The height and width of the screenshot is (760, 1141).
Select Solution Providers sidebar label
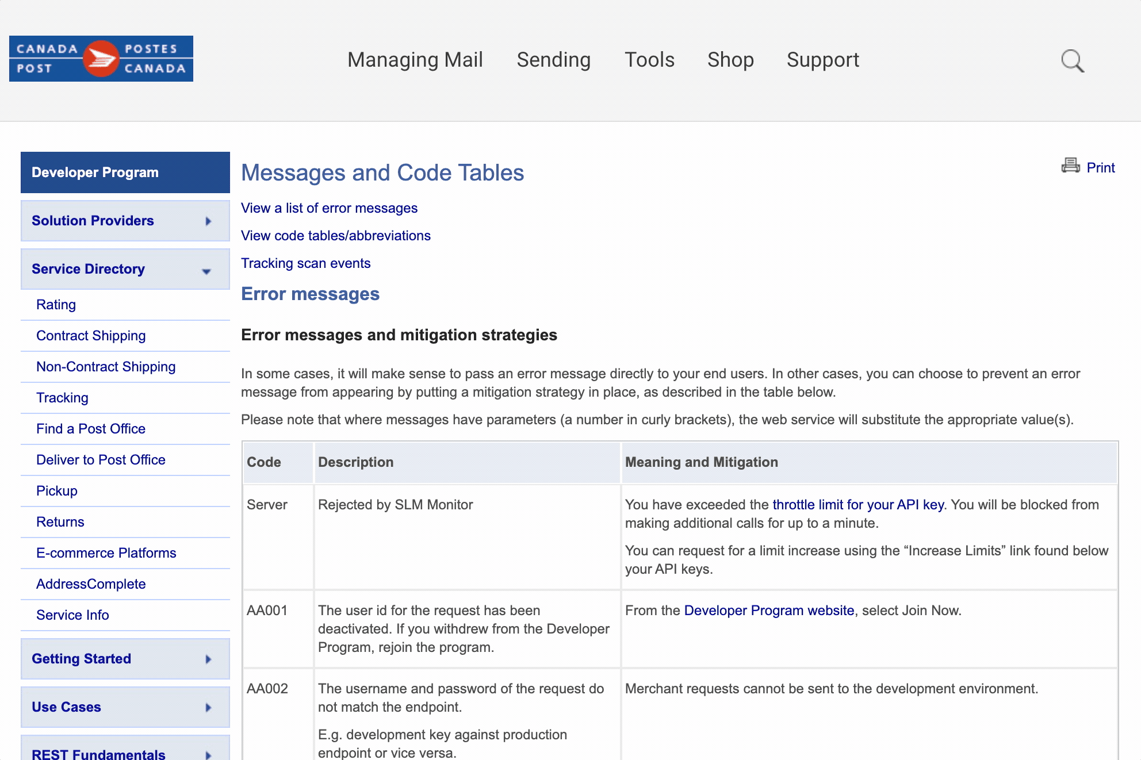coord(93,221)
